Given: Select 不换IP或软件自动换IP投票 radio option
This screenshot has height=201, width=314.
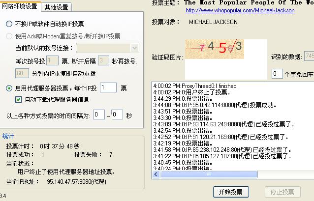Looking at the screenshot, I should (9, 24).
